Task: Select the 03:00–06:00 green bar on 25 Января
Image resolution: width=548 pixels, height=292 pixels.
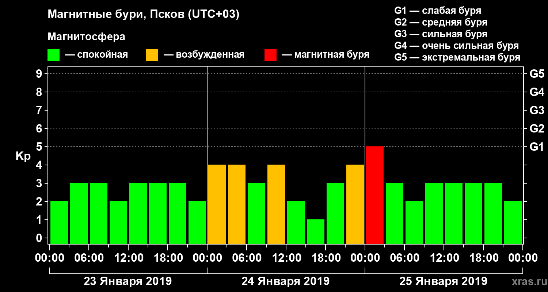Action: click(x=395, y=213)
